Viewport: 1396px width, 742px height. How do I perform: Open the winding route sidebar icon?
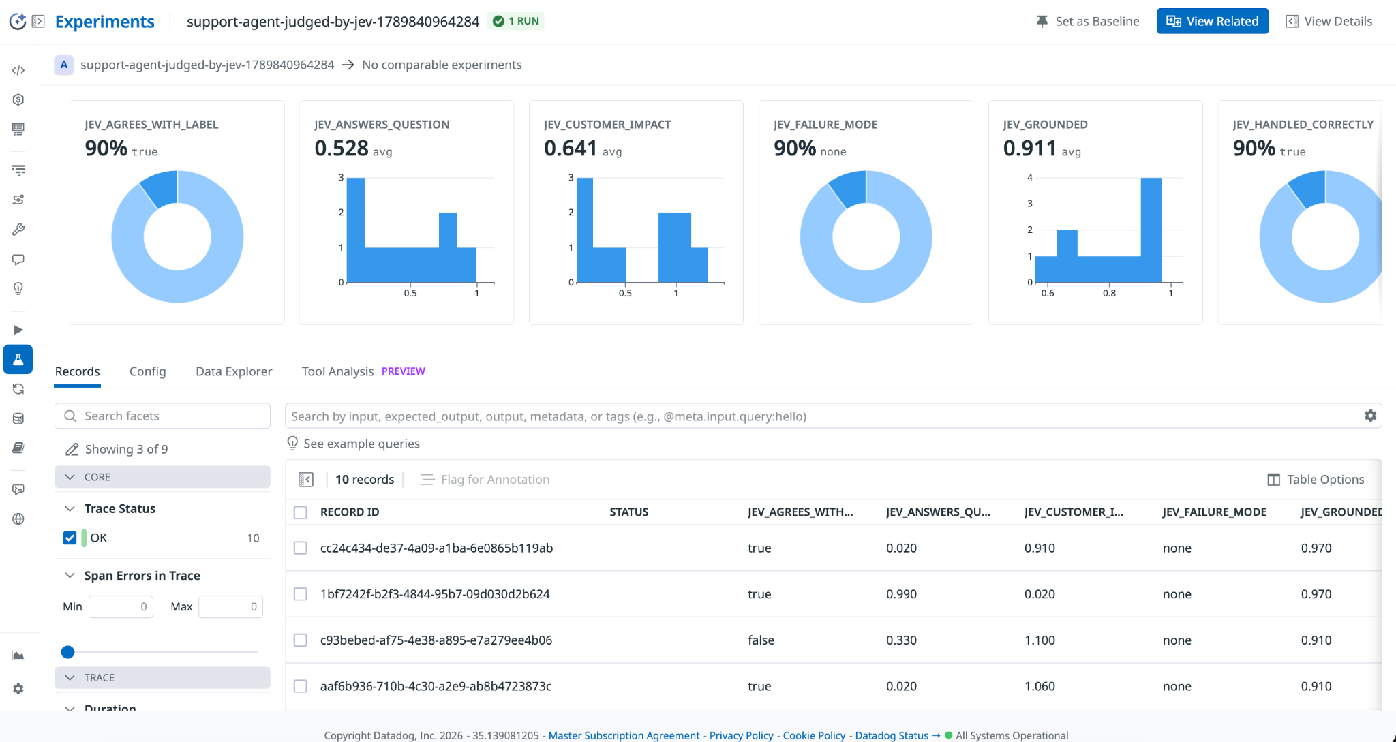(18, 200)
